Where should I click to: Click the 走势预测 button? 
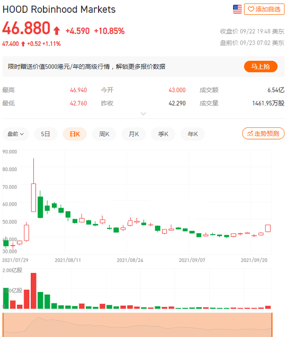pos(263,134)
